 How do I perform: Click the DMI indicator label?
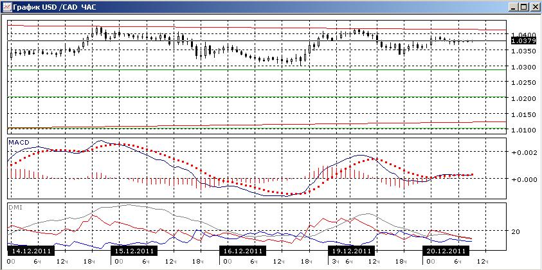[x=17, y=208]
